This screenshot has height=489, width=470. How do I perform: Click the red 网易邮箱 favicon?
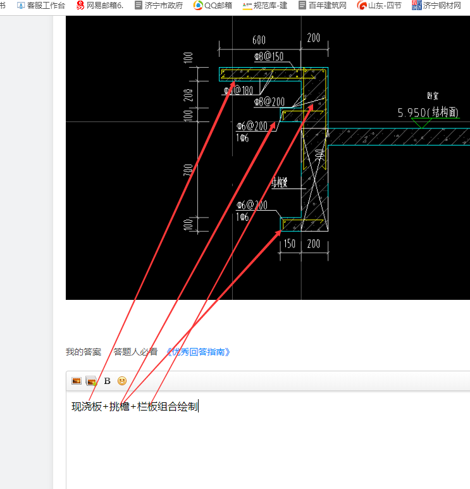[x=80, y=5]
